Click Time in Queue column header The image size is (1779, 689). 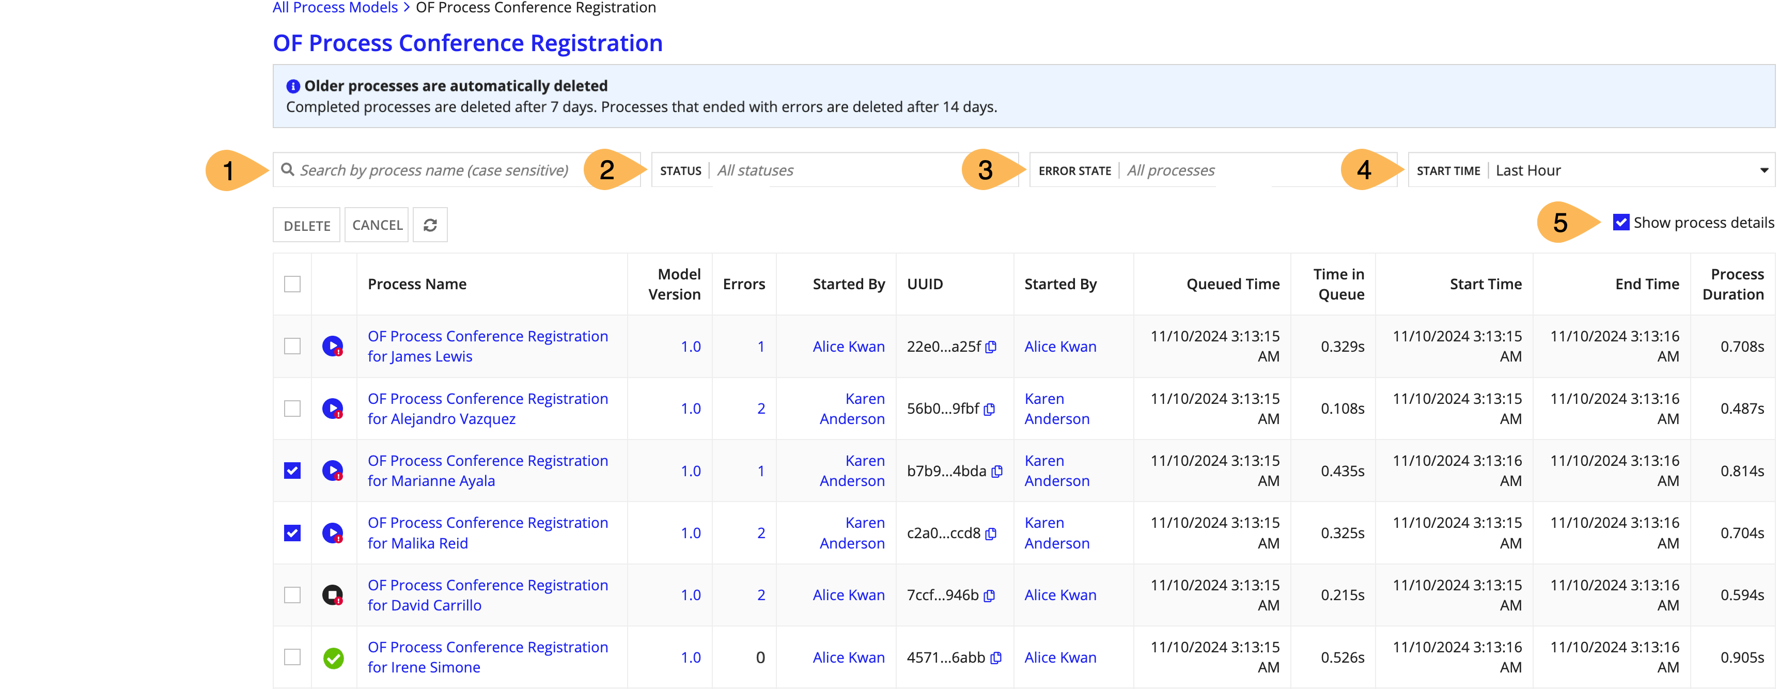click(x=1338, y=284)
